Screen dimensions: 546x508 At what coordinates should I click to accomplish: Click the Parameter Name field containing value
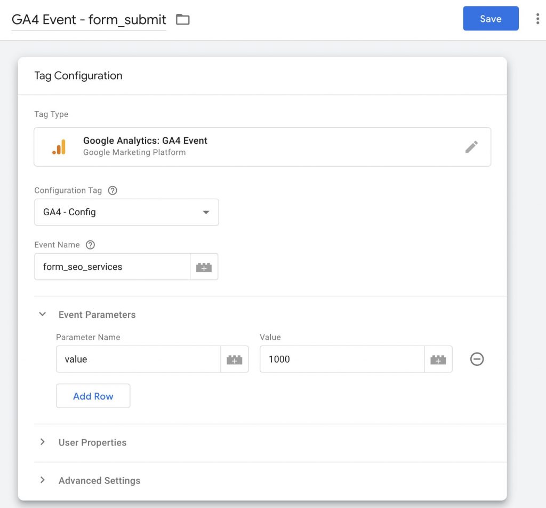pos(138,359)
